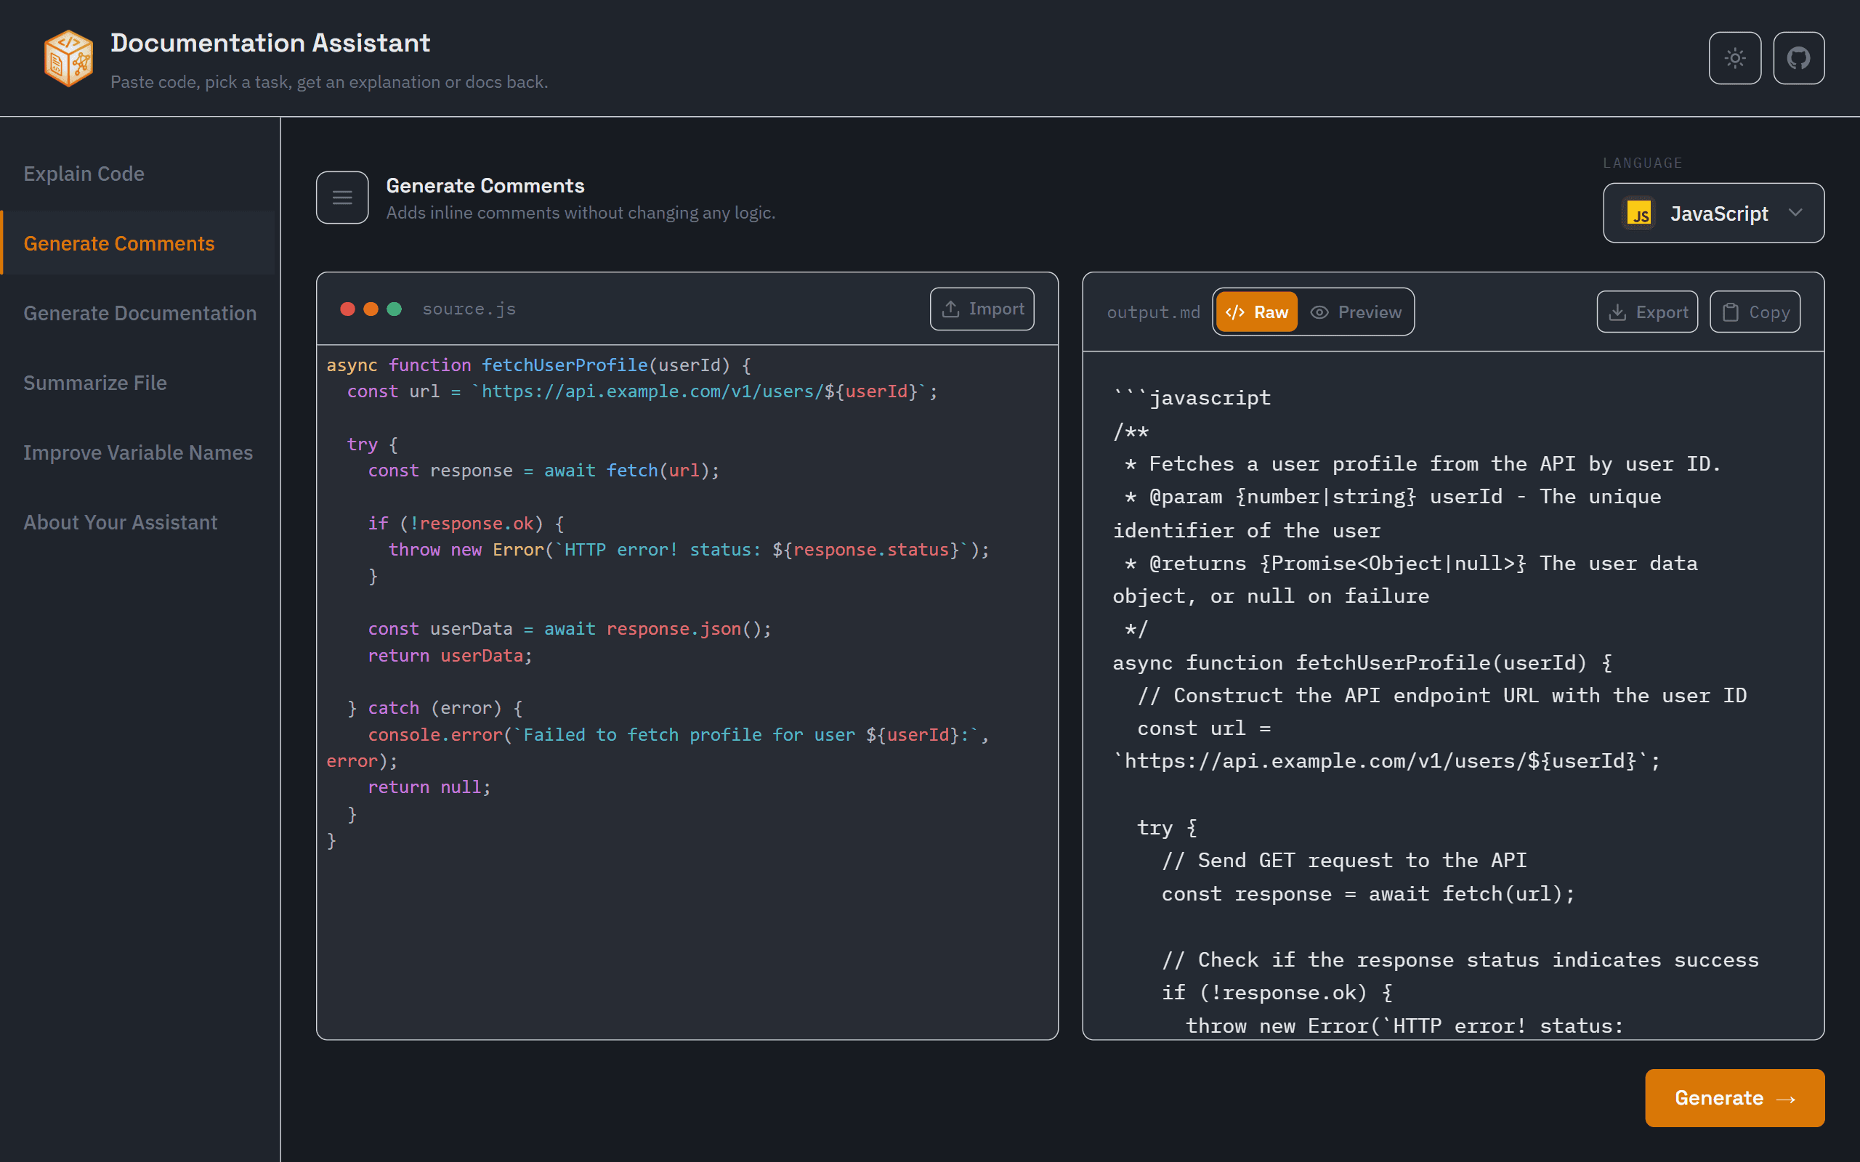
Task: Switch output to Raw view
Action: click(1257, 312)
